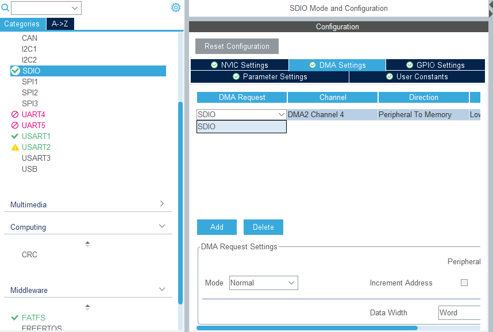This screenshot has height=332, width=493.
Task: Open the Parameter Settings tab
Action: click(269, 77)
